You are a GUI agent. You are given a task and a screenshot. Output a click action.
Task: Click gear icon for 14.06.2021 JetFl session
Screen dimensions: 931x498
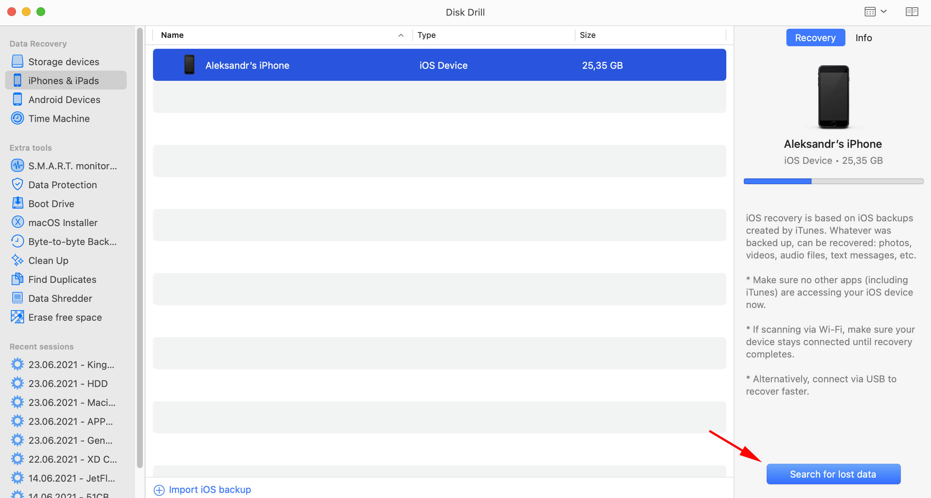17,478
